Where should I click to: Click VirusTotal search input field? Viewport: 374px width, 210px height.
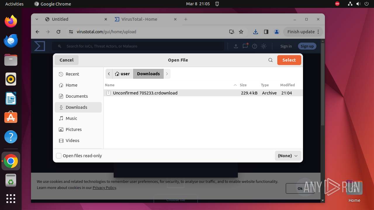[x=138, y=46]
